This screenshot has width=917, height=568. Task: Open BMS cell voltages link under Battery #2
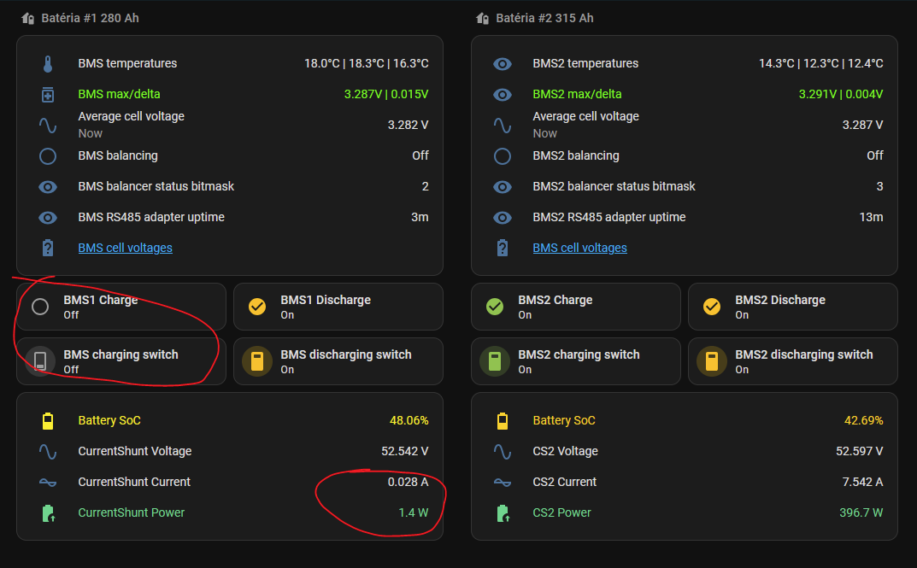[579, 249]
